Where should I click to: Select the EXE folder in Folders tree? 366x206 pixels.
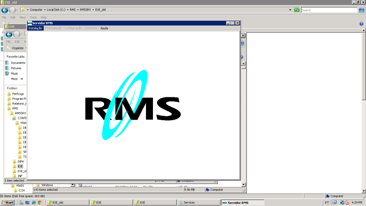click(x=20, y=167)
